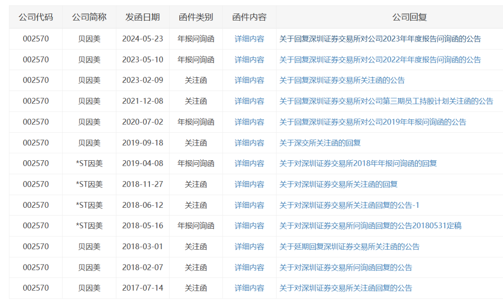Image resolution: width=503 pixels, height=300 pixels.
Task: Click 贝因美 in the 2024-05-23 row
Action: point(89,39)
